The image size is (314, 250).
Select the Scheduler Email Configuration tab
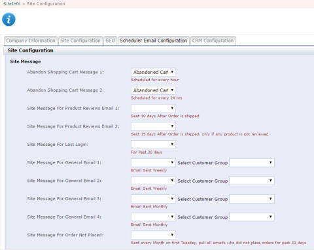point(154,41)
